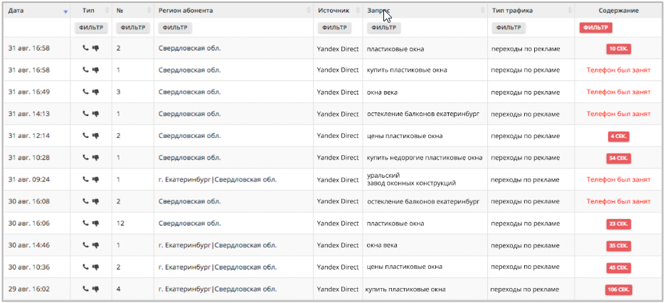Image resolution: width=665 pixels, height=303 pixels.
Task: Sort by № column header arrows
Action: (x=149, y=11)
